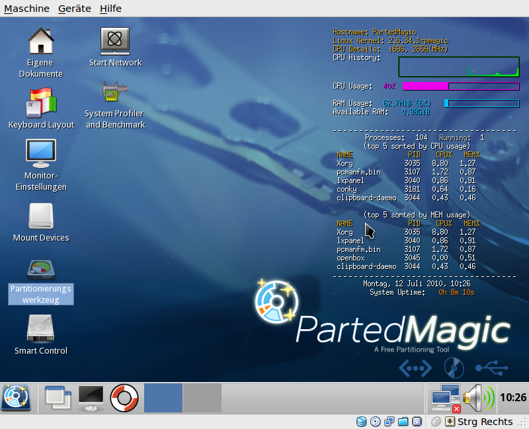
Task: Switch to the second virtual desktop
Action: (202, 397)
